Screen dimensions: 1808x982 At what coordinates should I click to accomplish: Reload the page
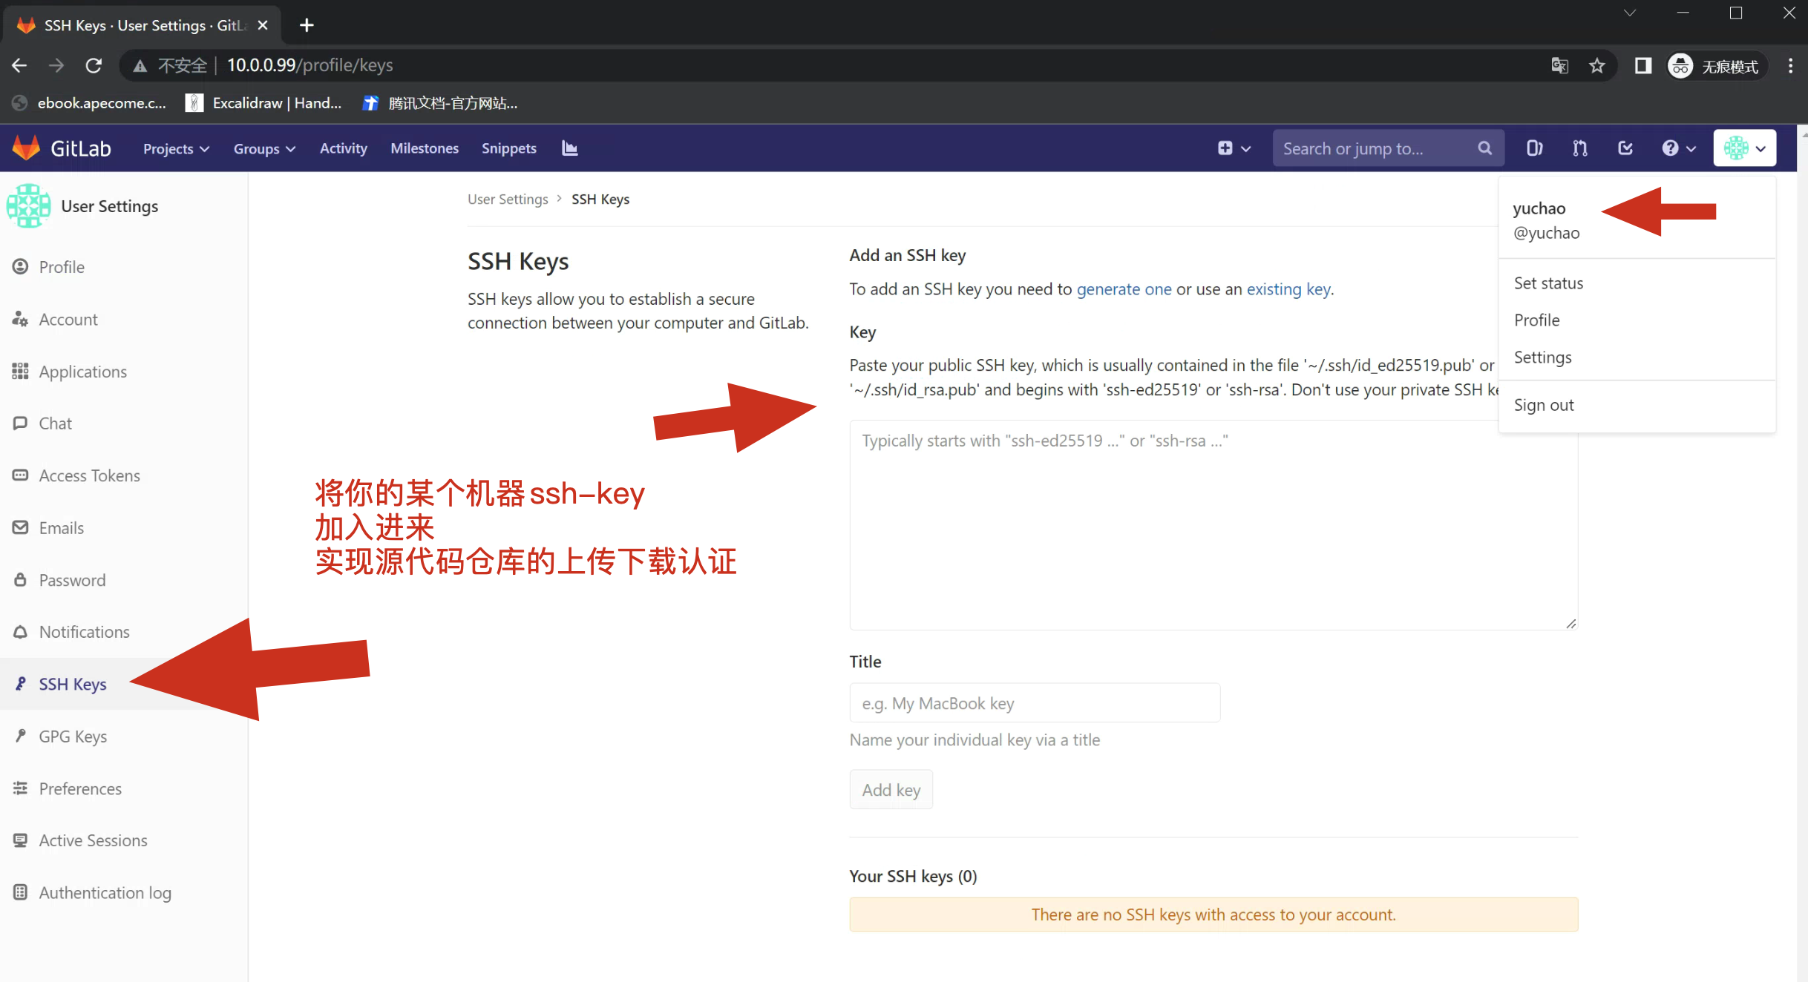94,66
